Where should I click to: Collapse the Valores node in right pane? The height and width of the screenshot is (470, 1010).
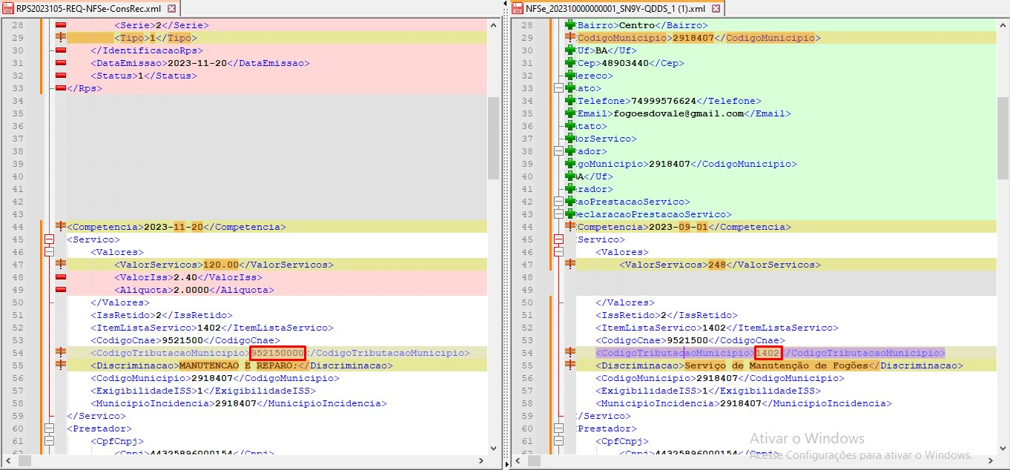[x=559, y=252]
